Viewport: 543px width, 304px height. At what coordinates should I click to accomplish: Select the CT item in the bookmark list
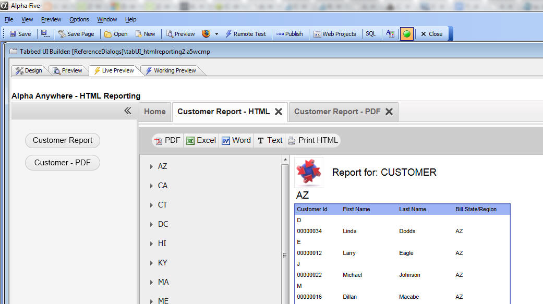[162, 205]
